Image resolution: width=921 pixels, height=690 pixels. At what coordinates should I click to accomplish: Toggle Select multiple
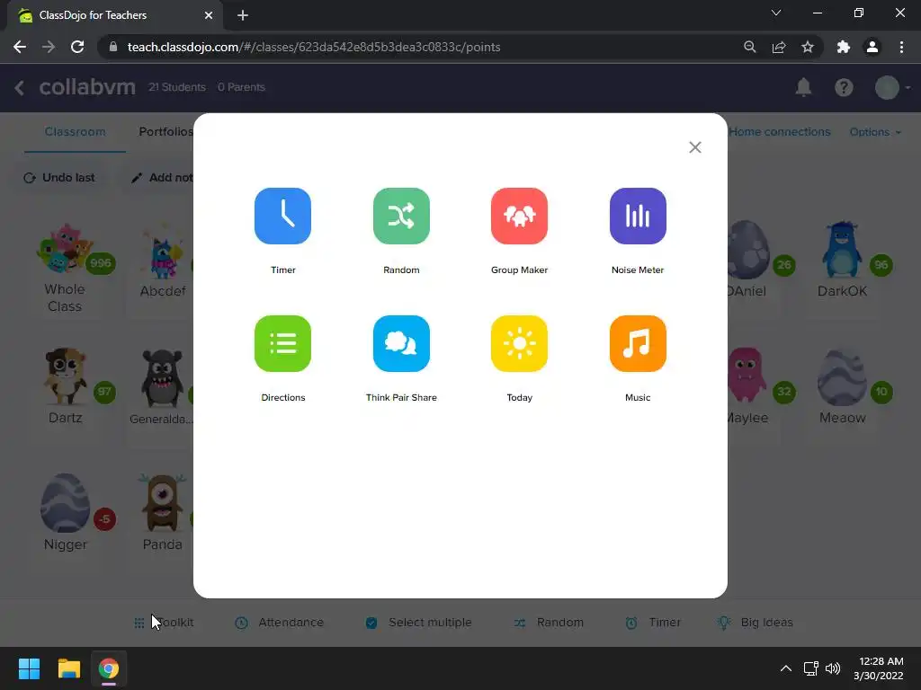click(x=418, y=623)
